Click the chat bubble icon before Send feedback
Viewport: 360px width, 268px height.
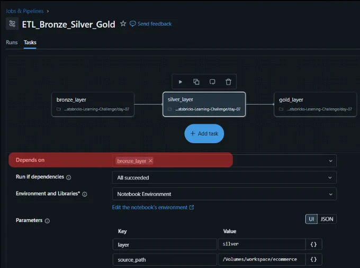(x=133, y=24)
